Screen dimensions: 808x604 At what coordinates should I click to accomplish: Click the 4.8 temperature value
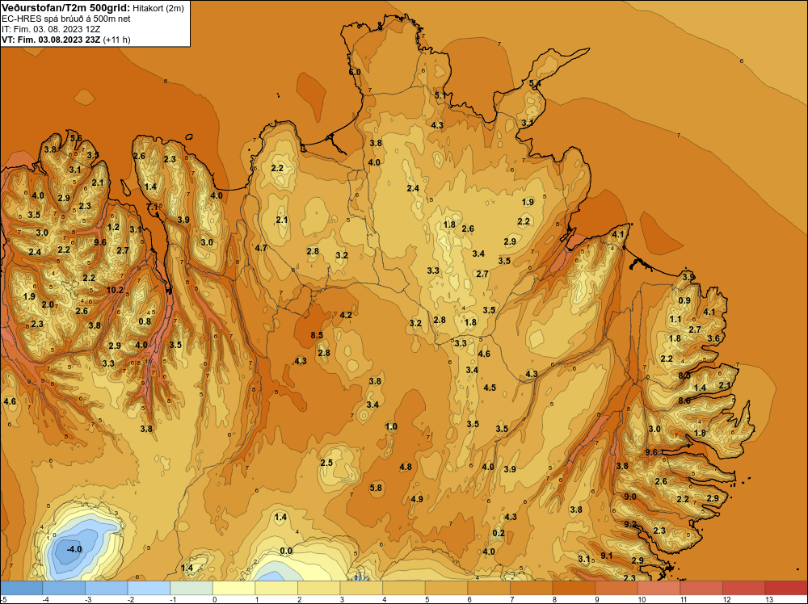[406, 467]
